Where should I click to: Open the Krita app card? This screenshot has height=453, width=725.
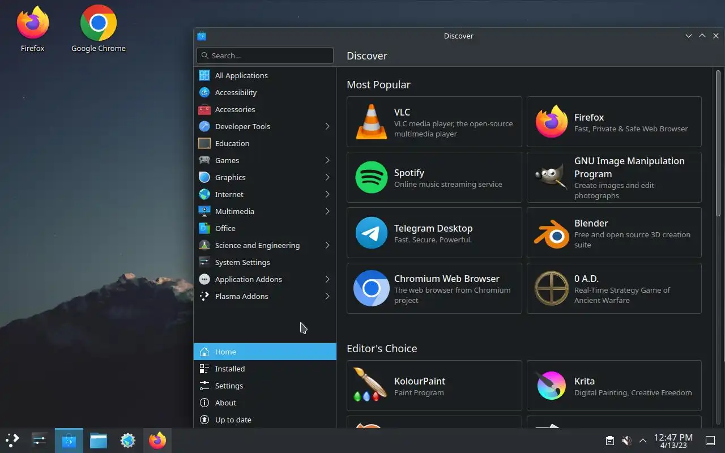tap(614, 386)
